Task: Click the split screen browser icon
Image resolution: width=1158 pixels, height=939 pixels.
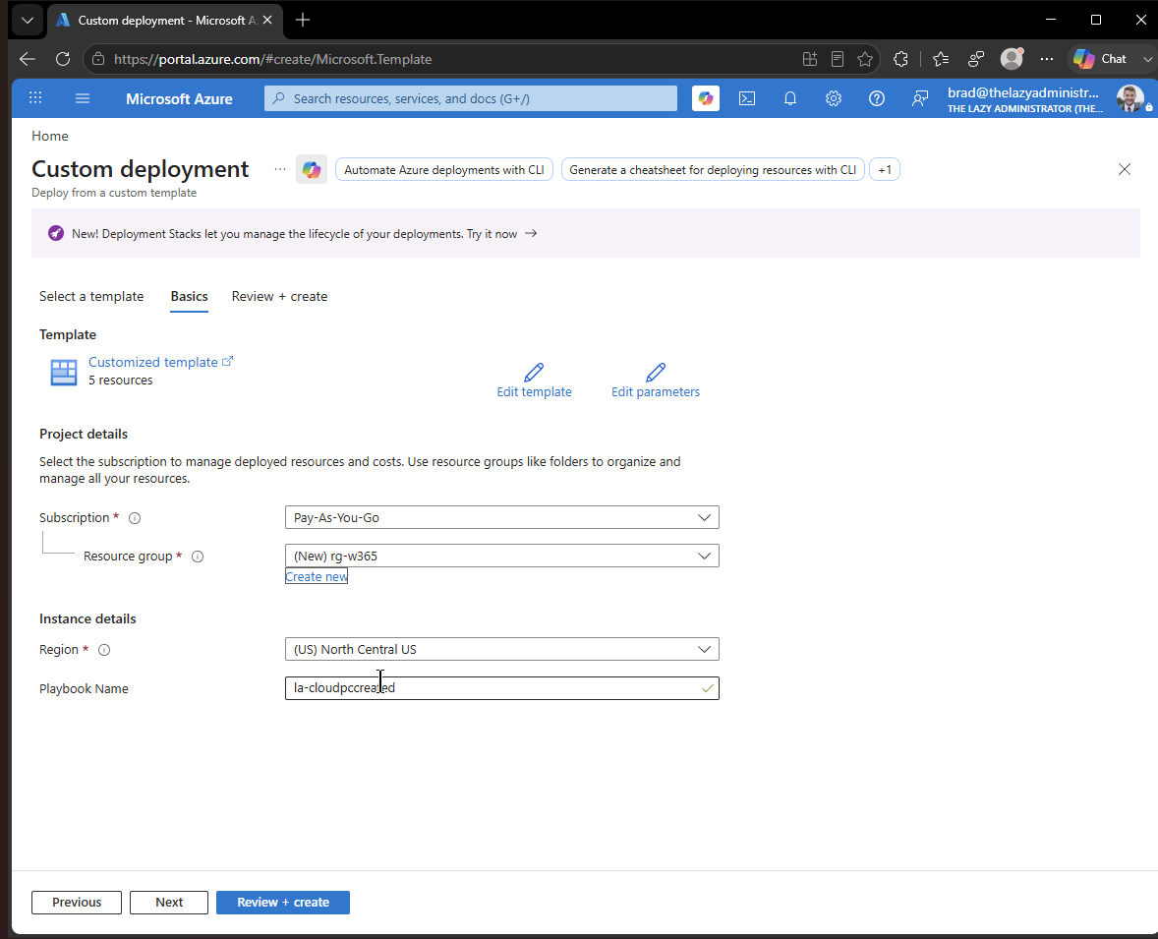Action: click(809, 59)
